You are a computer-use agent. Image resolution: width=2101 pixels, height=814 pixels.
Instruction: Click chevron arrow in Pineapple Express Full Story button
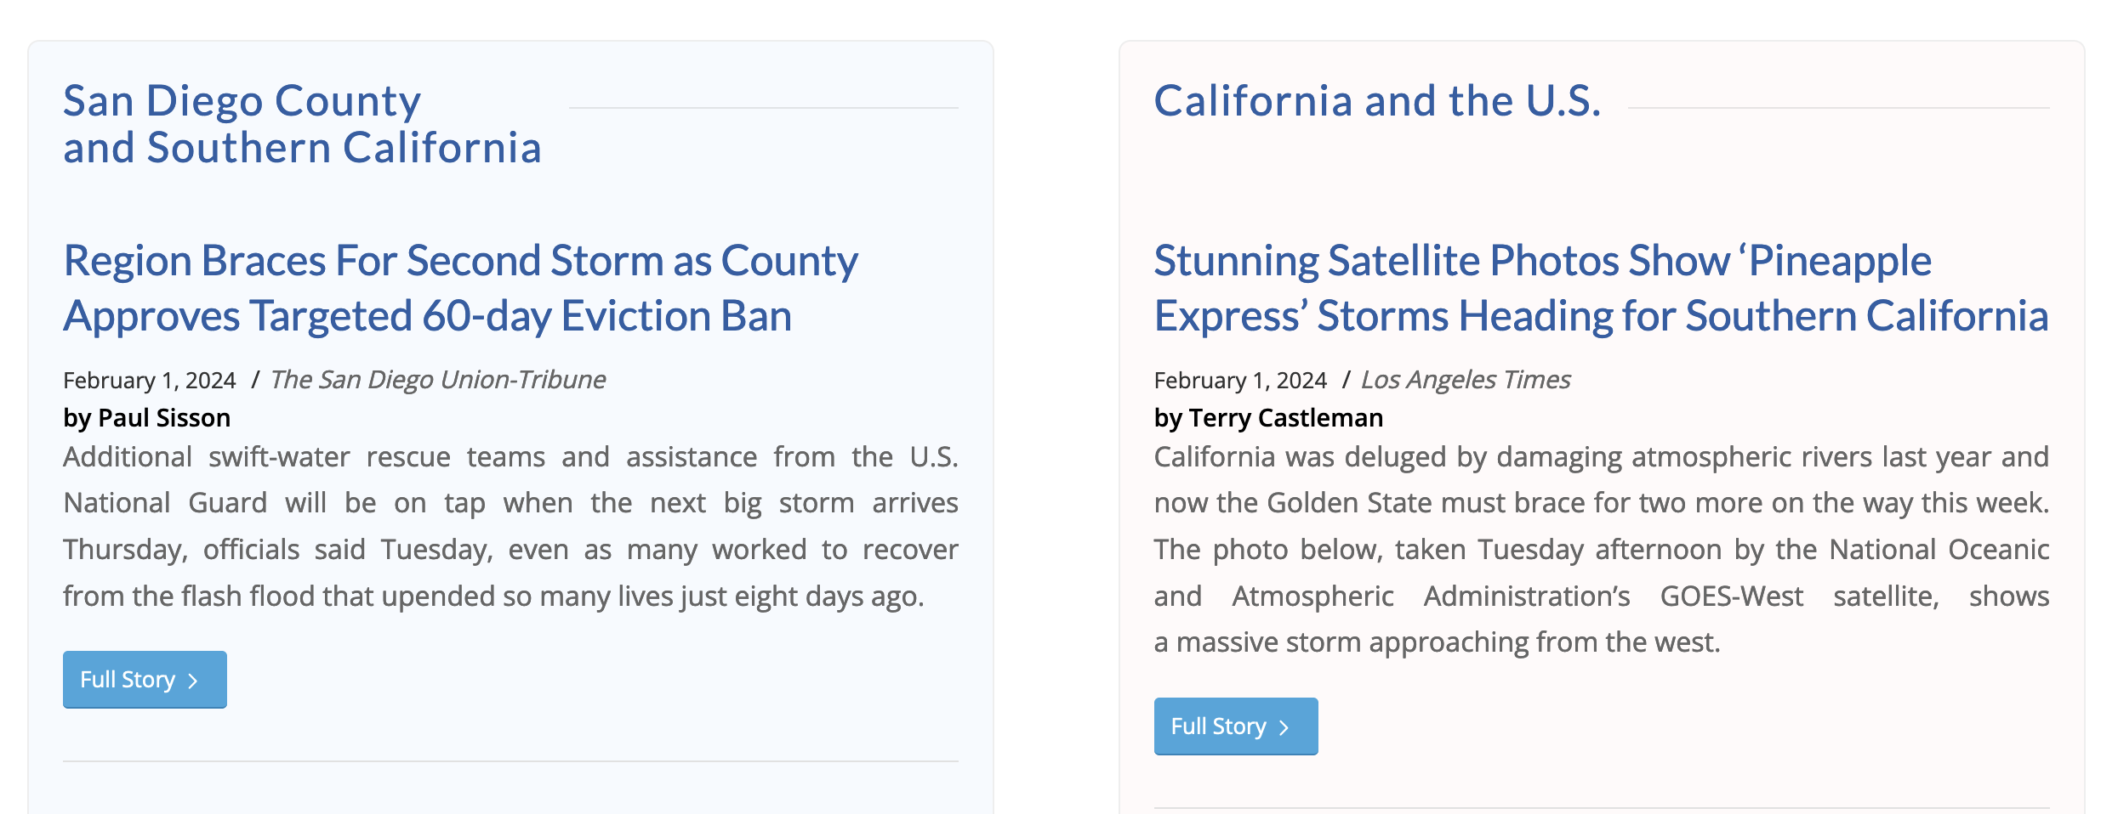tap(1284, 727)
